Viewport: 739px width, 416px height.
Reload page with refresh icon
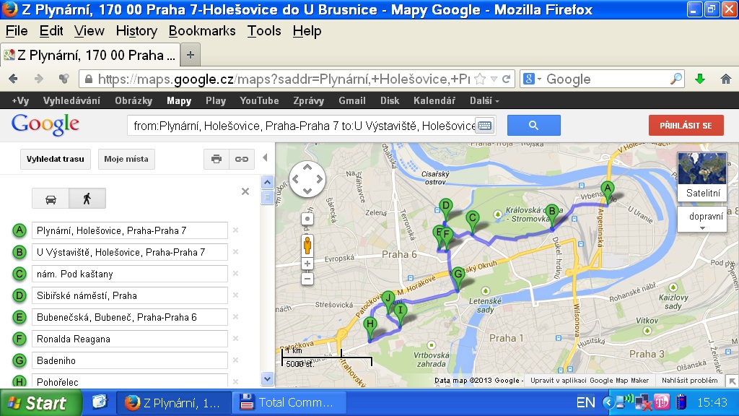pos(507,79)
